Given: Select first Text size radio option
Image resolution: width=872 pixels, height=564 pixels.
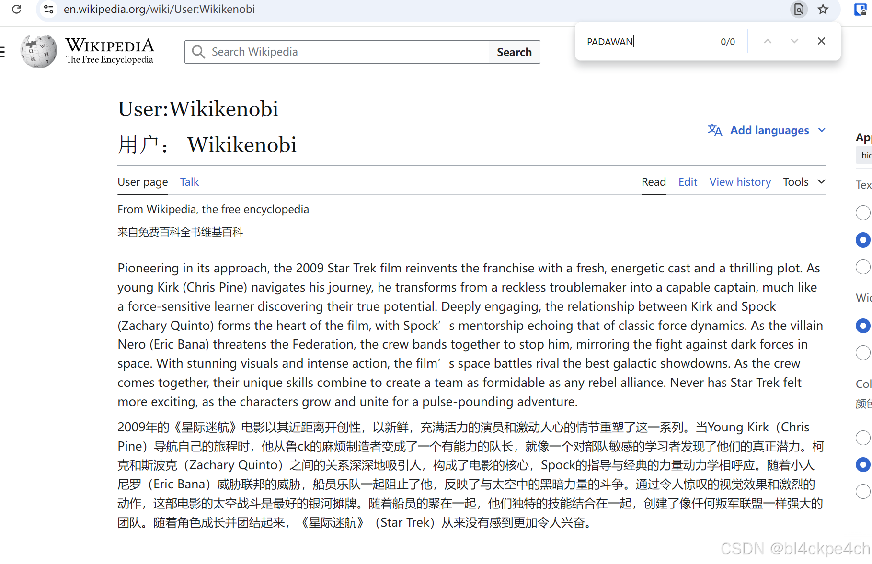Looking at the screenshot, I should click(863, 213).
